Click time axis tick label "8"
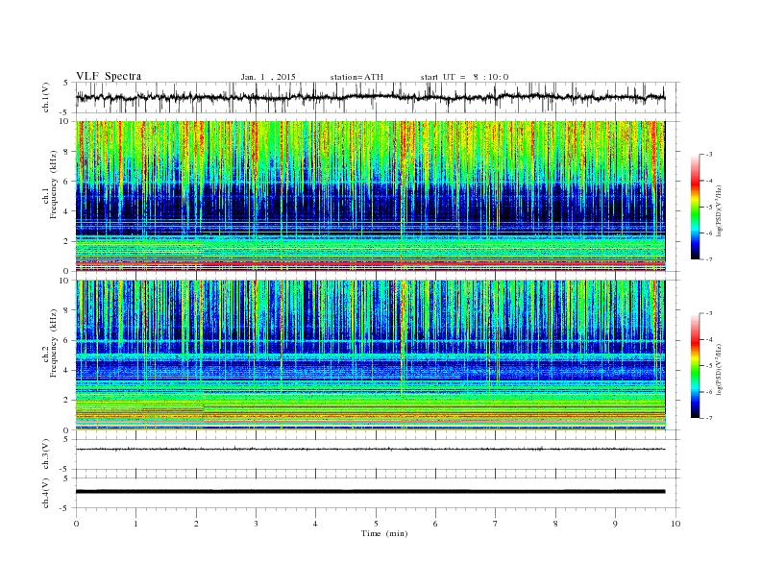This screenshot has width=761, height=588. click(x=555, y=524)
